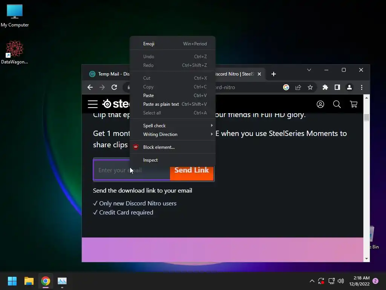Open My Computer desktop icon
Screen dimensions: 386x290
(x=15, y=15)
